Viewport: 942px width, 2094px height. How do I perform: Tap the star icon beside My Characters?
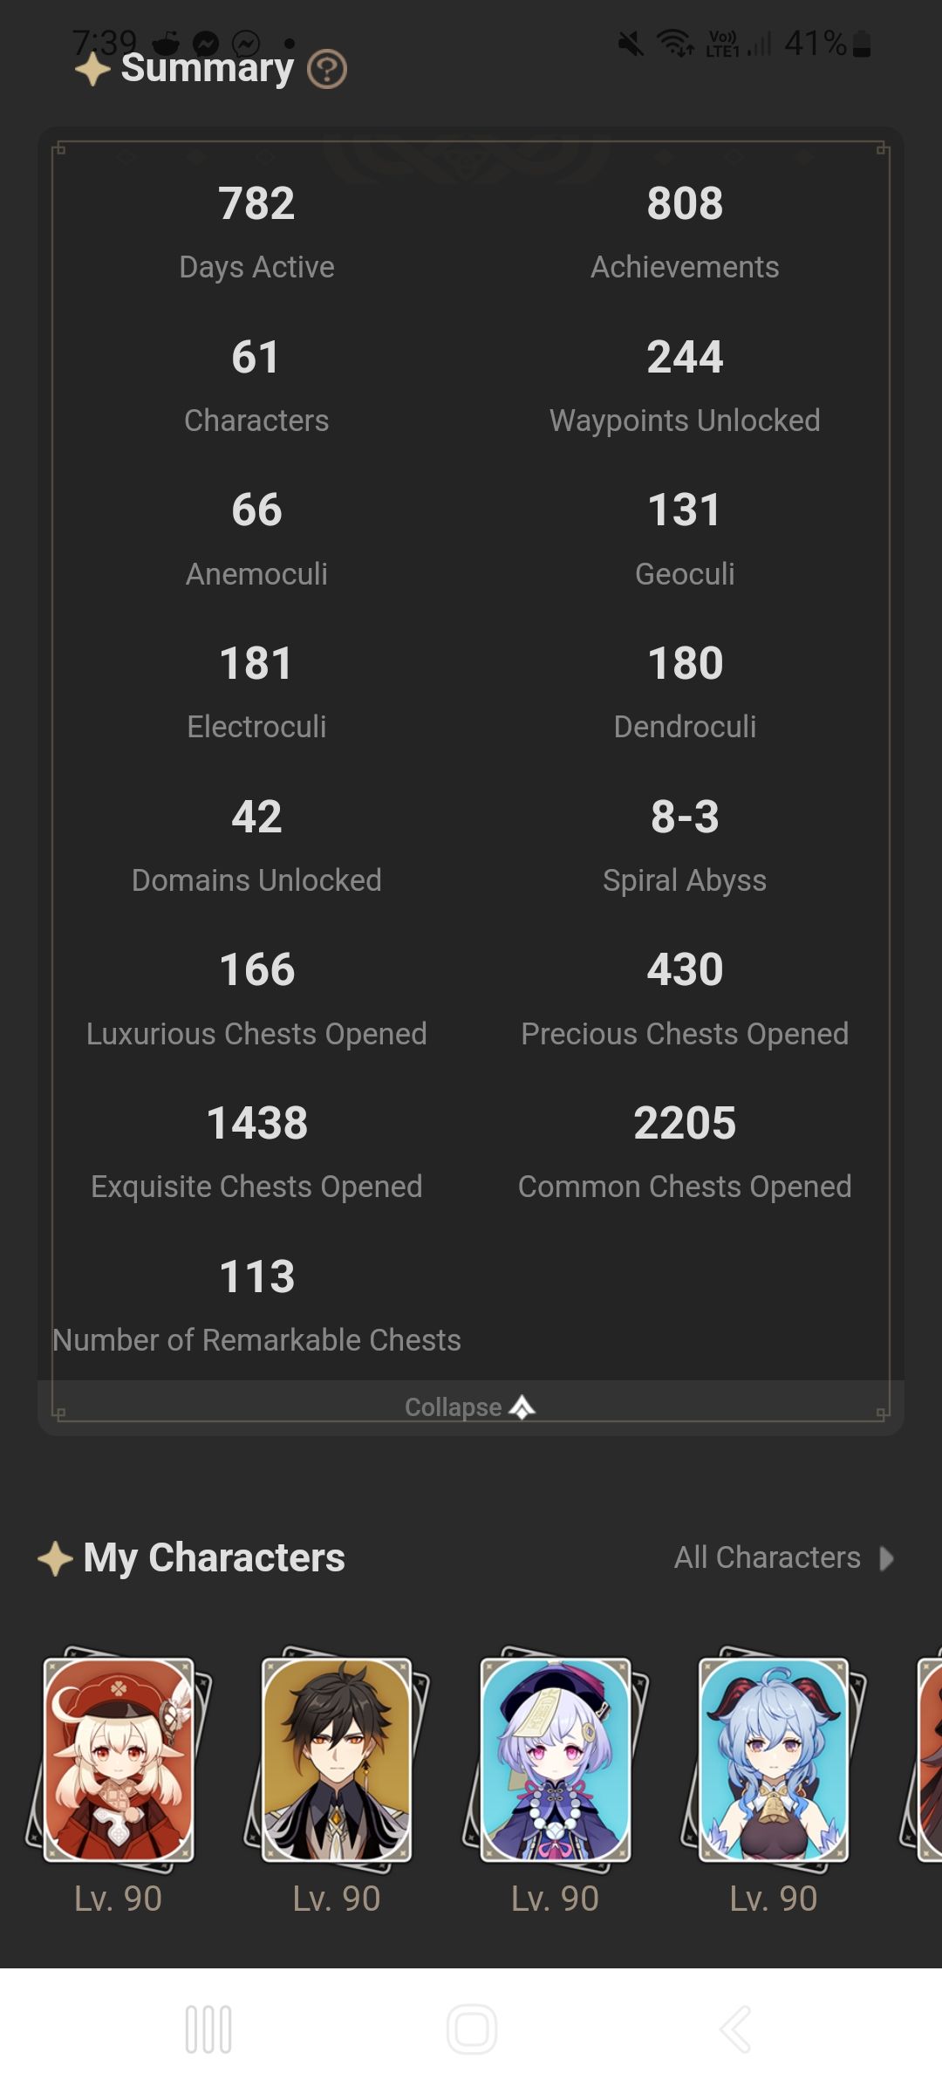coord(55,1558)
